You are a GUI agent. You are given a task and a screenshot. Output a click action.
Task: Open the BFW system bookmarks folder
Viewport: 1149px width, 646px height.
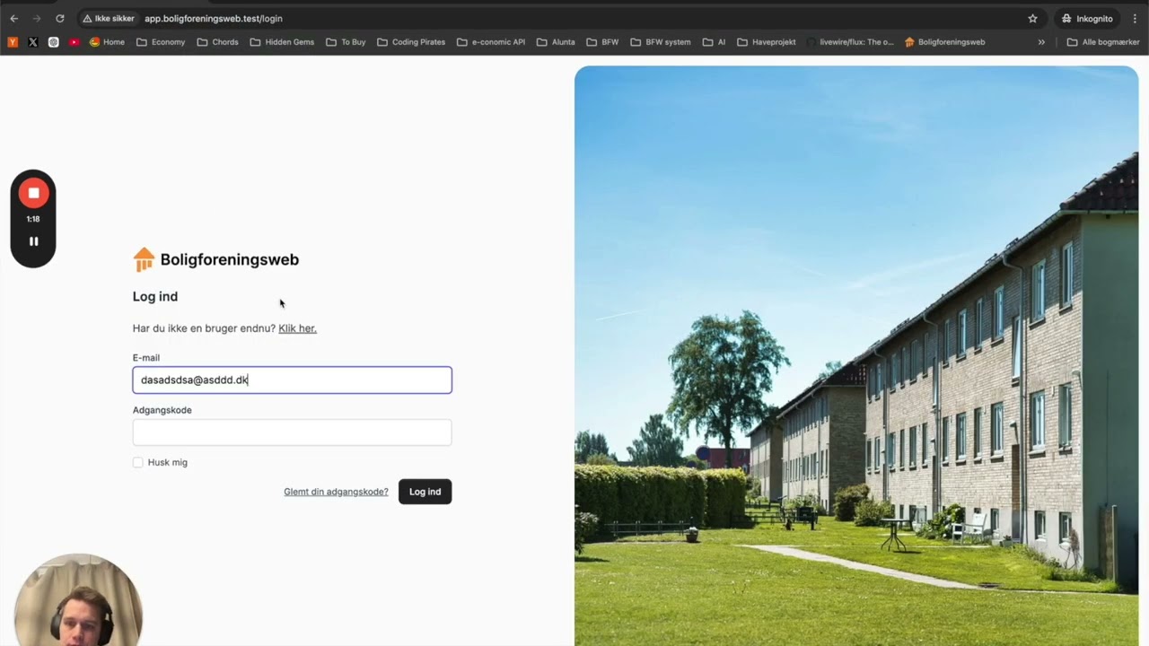point(661,42)
